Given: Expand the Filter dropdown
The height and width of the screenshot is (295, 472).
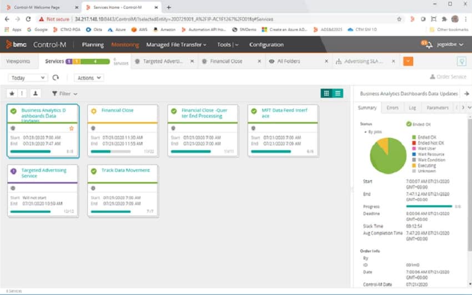Looking at the screenshot, I should pyautogui.click(x=65, y=94).
